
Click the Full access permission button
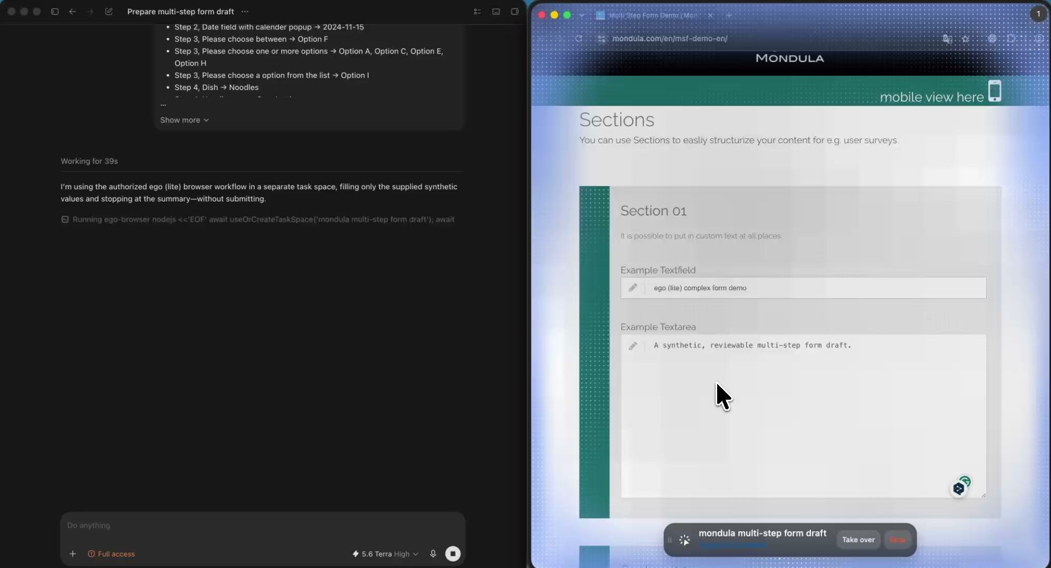(111, 554)
